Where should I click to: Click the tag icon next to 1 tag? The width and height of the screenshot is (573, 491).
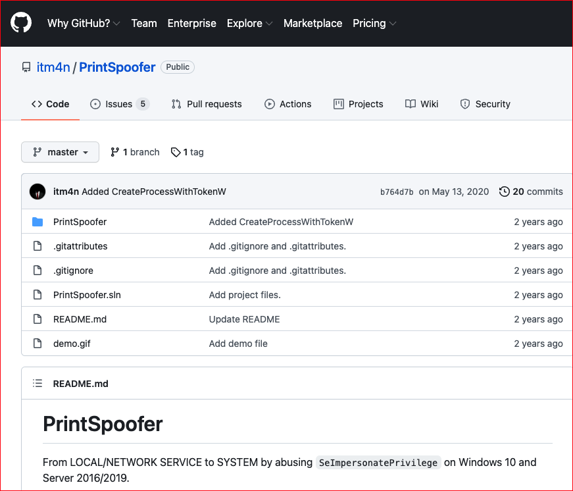coord(176,152)
